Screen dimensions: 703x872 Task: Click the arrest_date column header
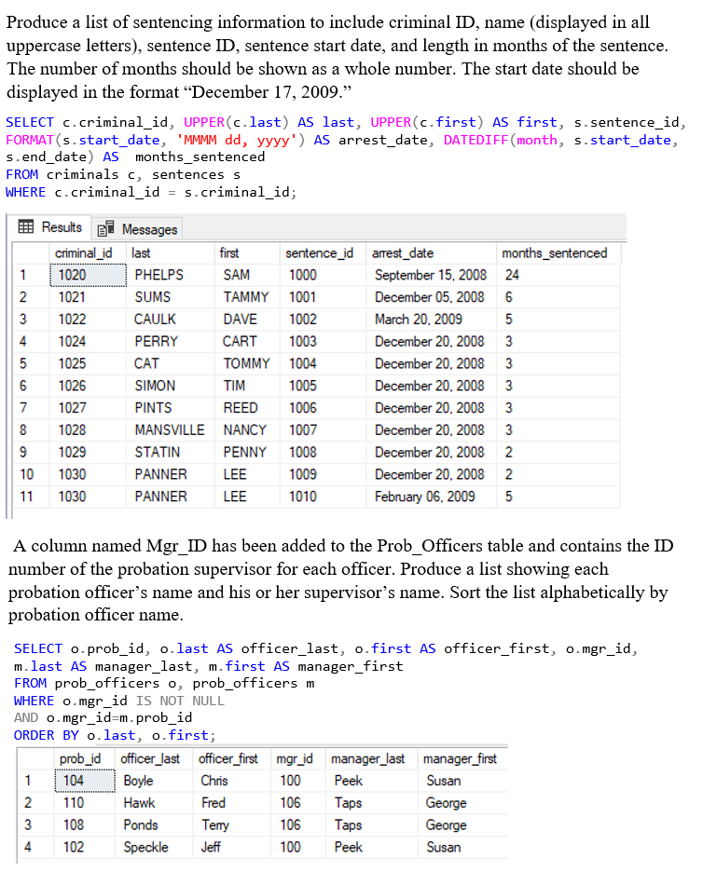pyautogui.click(x=403, y=252)
